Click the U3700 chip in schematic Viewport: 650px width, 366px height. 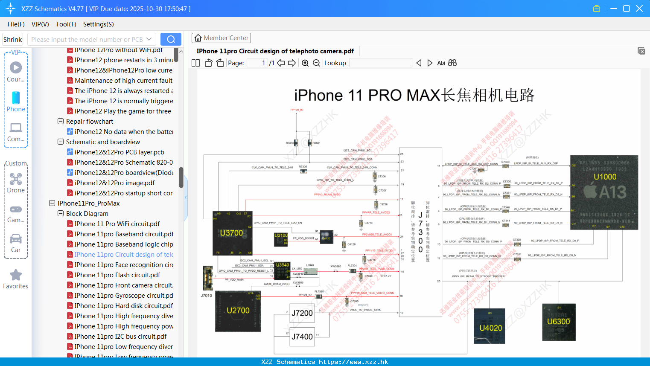[x=232, y=233]
